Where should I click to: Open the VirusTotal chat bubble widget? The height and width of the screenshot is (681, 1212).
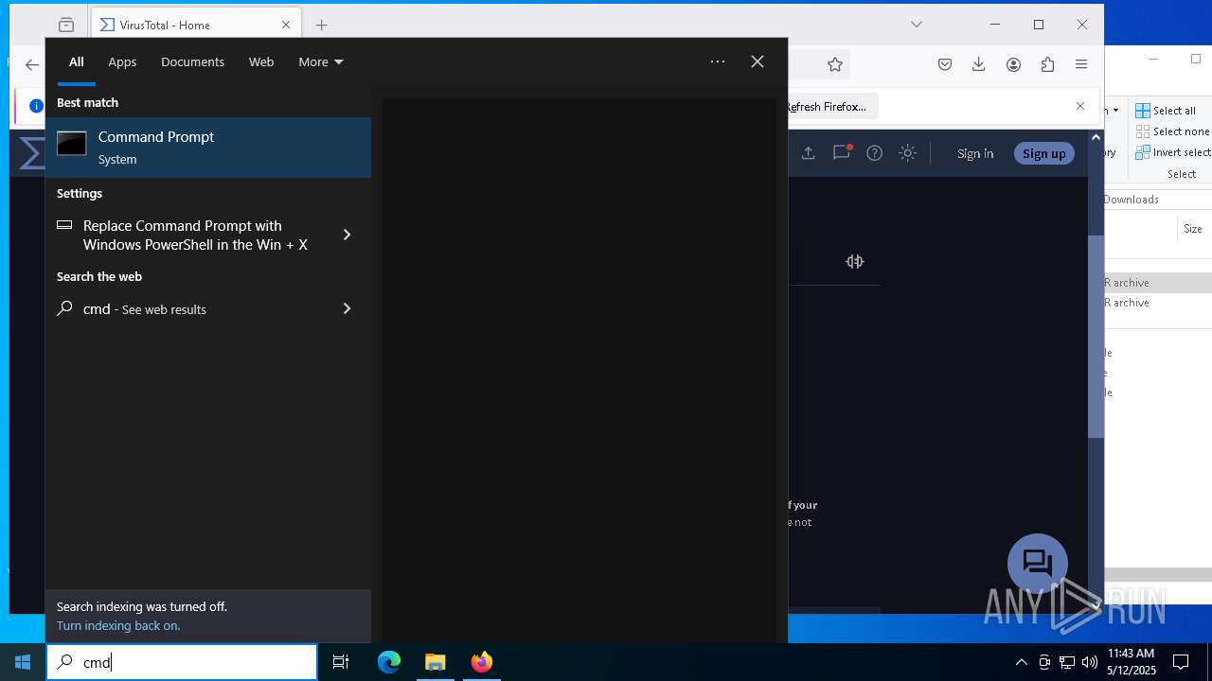pos(1038,564)
